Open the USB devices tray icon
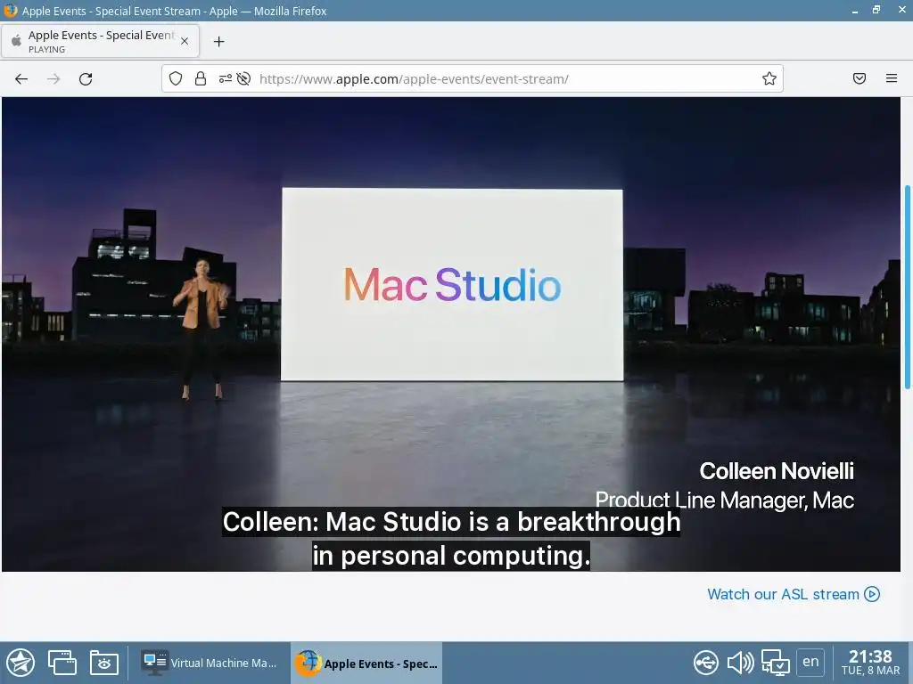The image size is (913, 684). click(x=706, y=663)
